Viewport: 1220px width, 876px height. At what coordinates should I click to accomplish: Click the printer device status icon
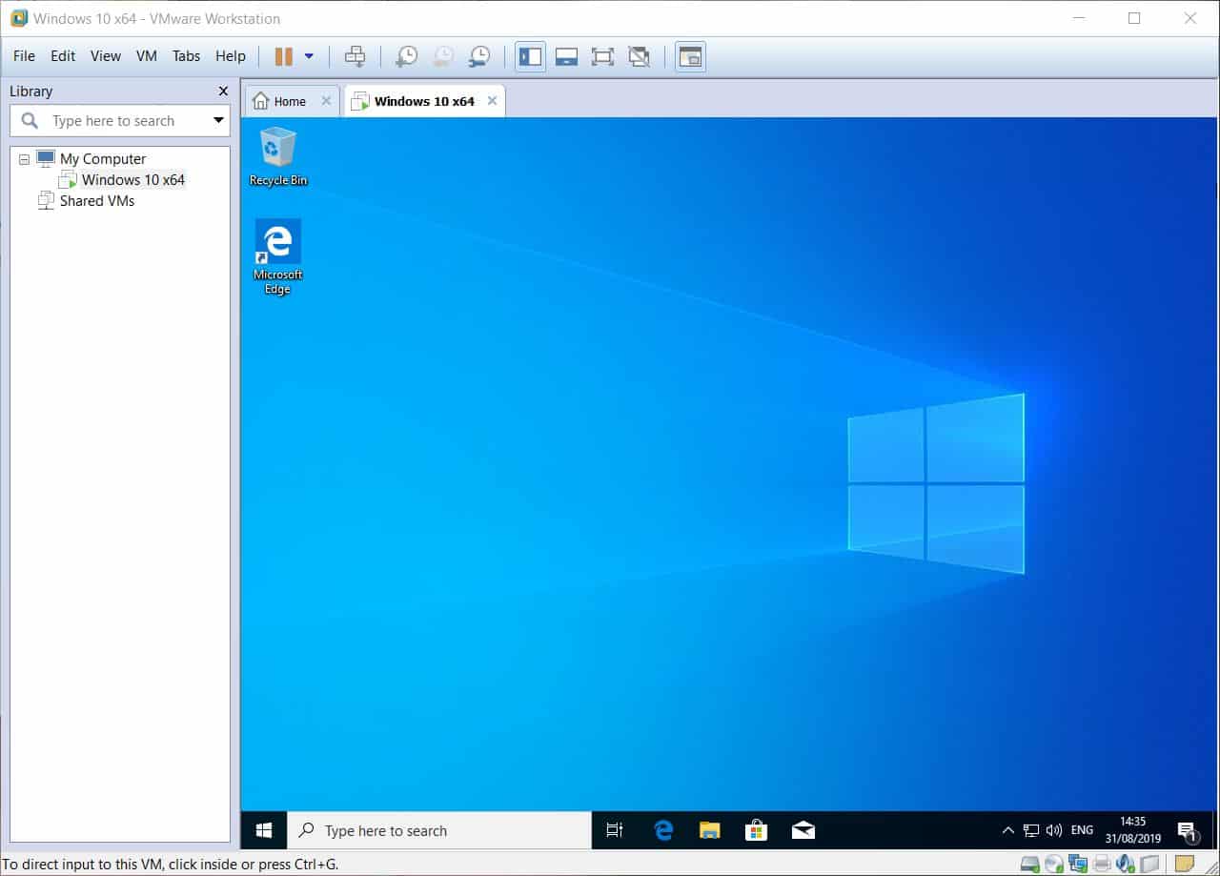tap(1102, 864)
